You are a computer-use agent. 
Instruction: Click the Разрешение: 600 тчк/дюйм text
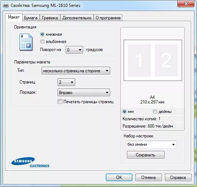(148, 126)
